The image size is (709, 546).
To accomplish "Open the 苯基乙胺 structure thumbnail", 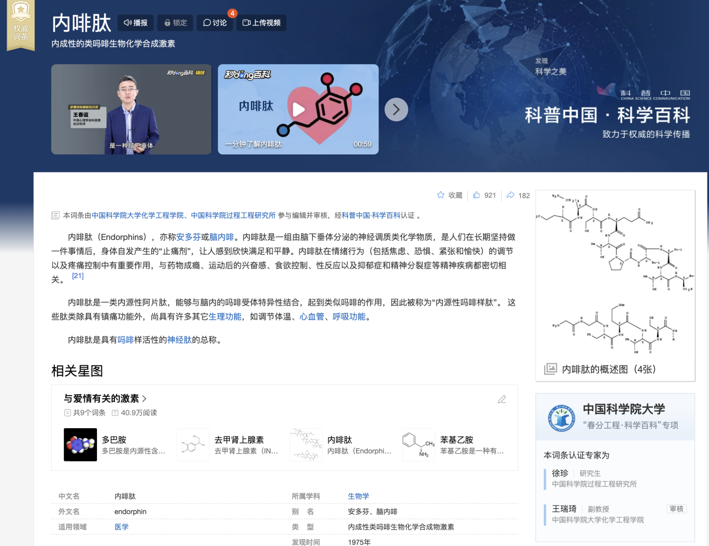I will coord(419,444).
